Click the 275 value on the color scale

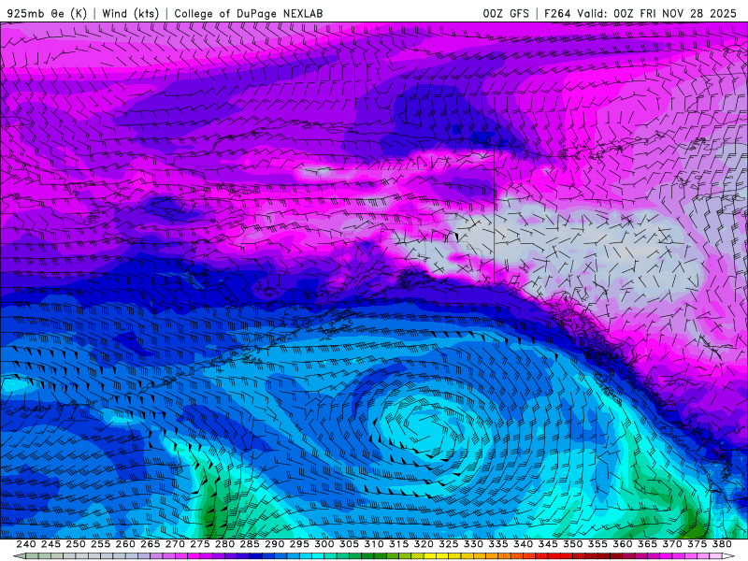(x=199, y=544)
